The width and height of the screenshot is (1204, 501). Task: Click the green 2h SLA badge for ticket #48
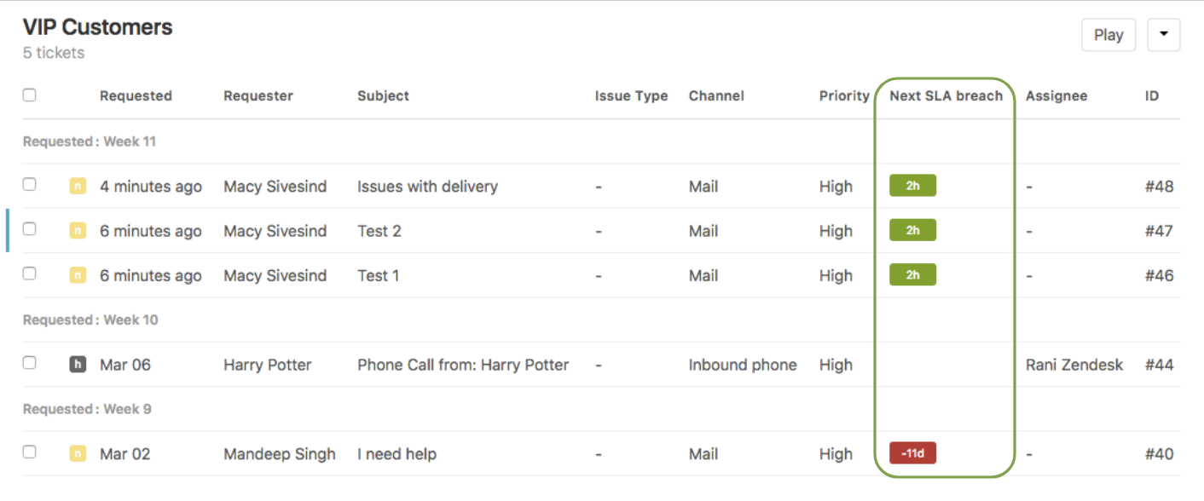(x=912, y=186)
